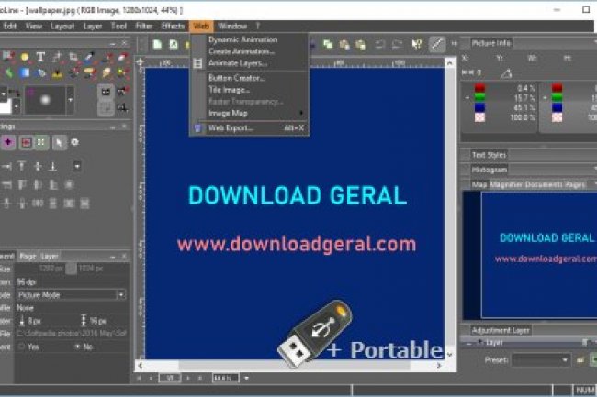Click the link chain between the size values
The width and height of the screenshot is (597, 397).
[71, 269]
